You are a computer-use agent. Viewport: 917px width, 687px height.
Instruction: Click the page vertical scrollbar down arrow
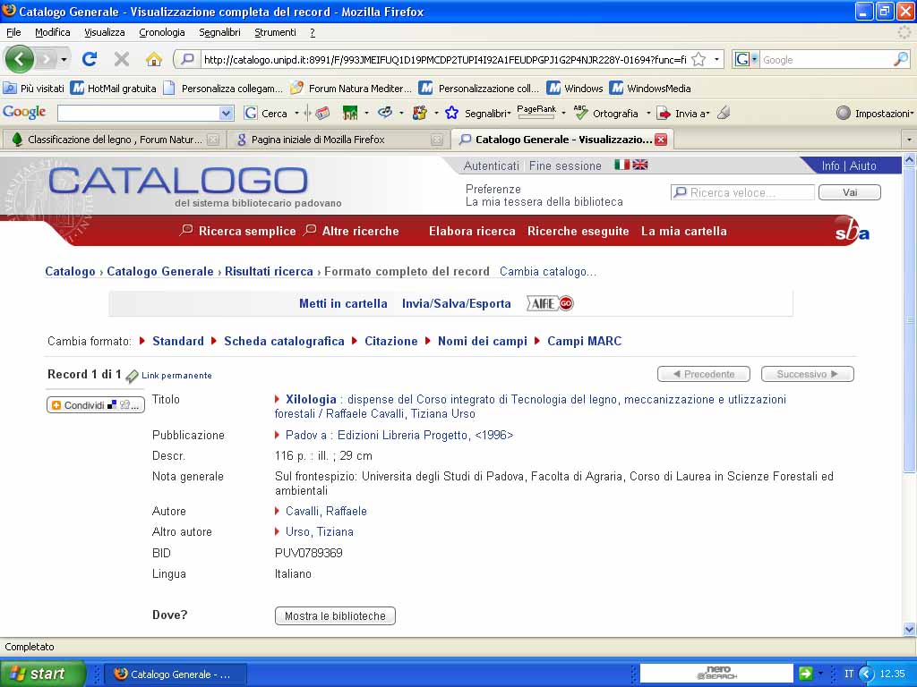tap(910, 629)
